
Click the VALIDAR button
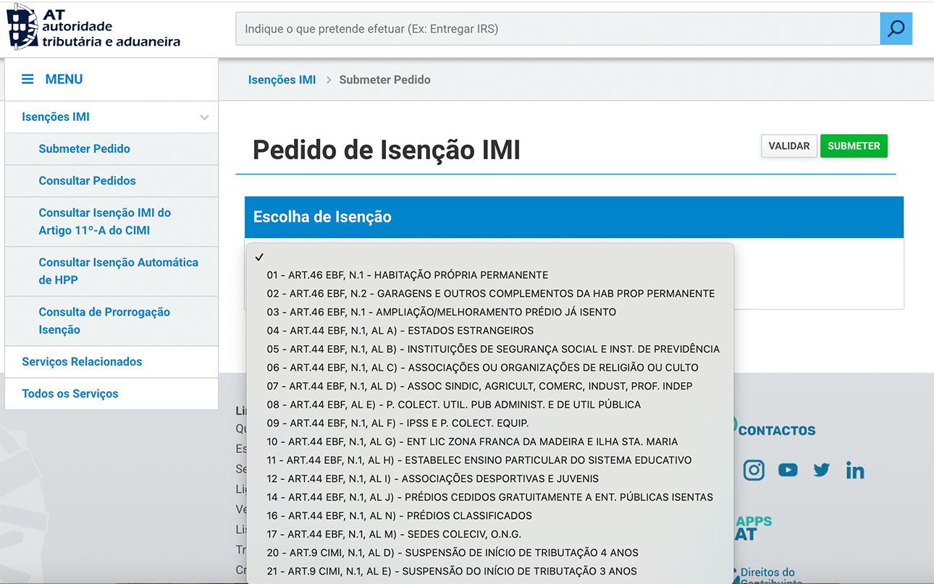point(788,146)
